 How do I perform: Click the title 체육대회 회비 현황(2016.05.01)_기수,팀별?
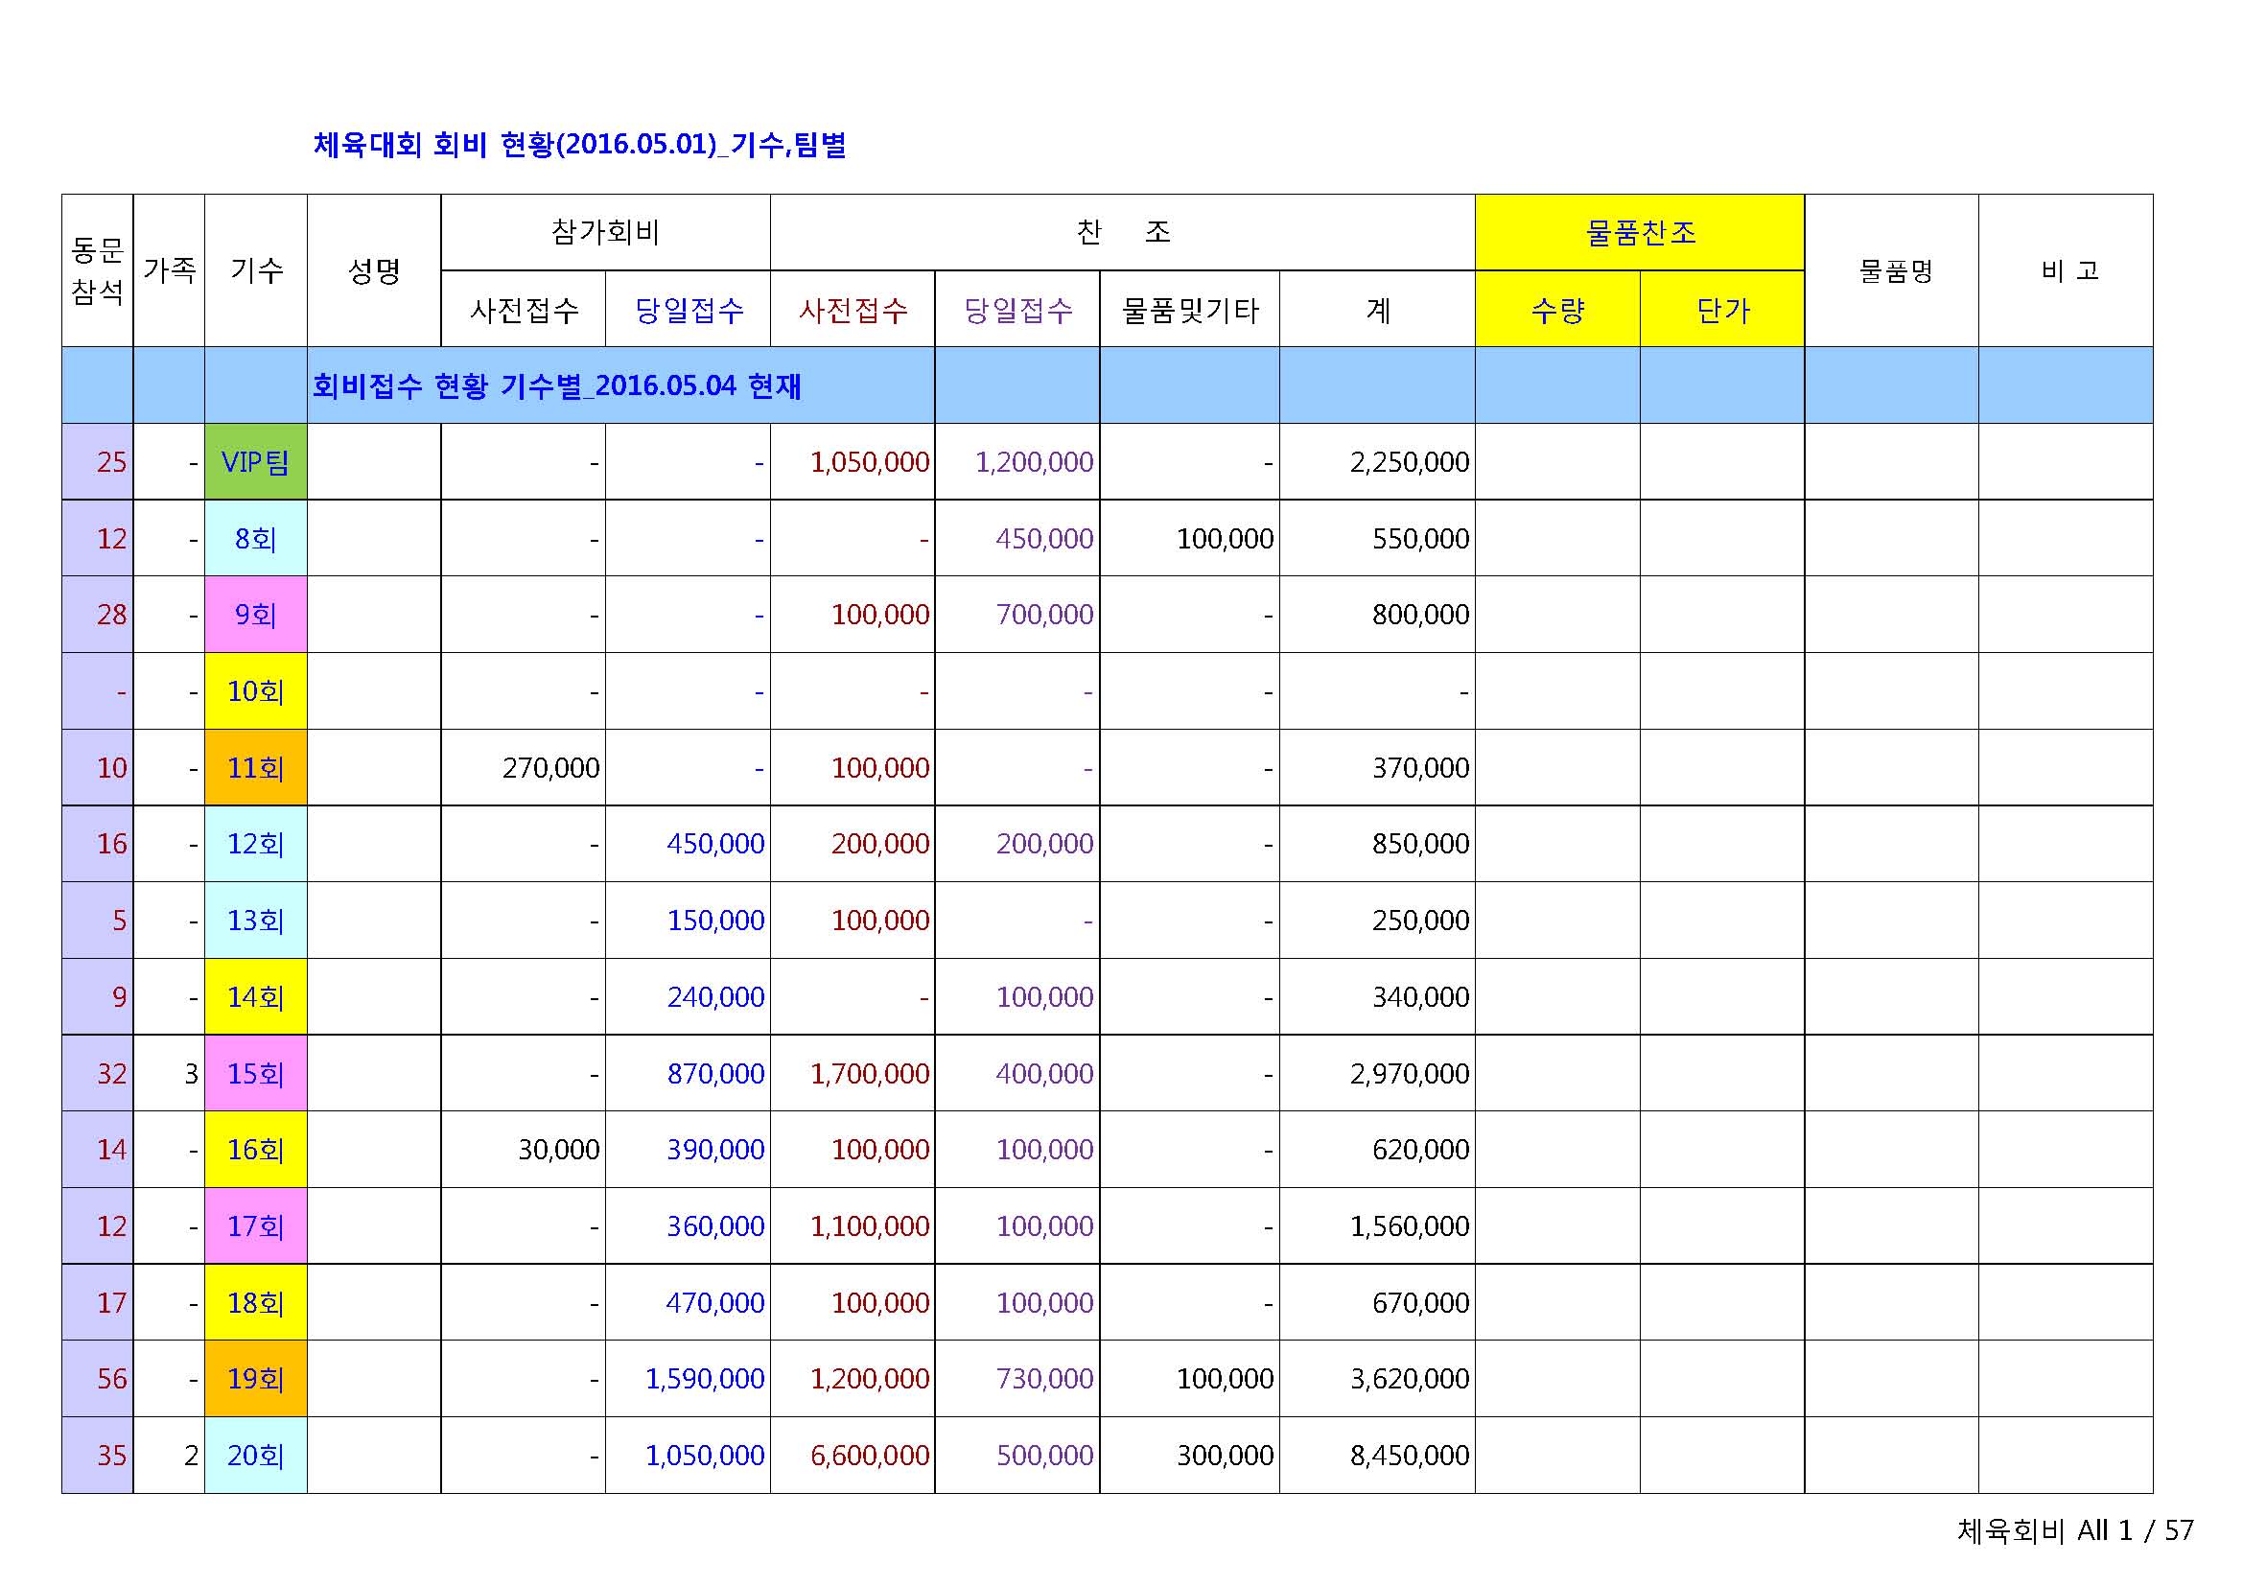(x=579, y=145)
